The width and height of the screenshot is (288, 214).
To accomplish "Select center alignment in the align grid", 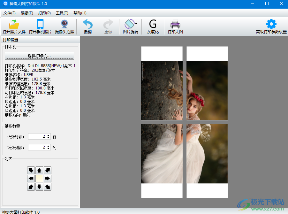I will (x=39, y=179).
